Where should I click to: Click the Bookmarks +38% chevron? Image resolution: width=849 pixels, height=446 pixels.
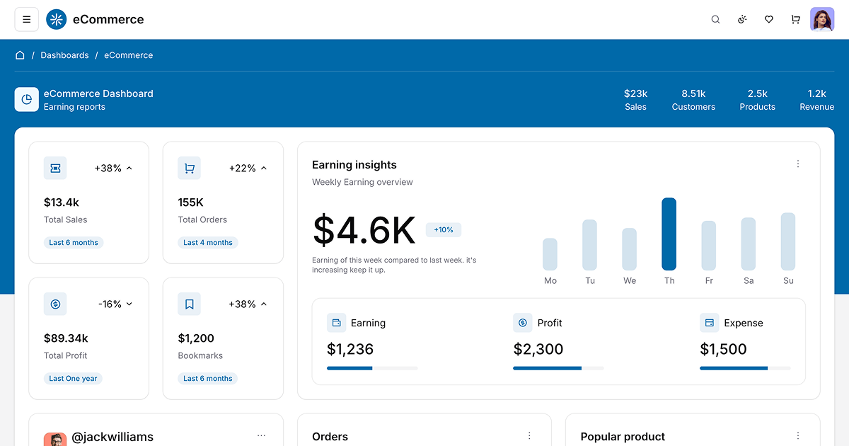263,304
